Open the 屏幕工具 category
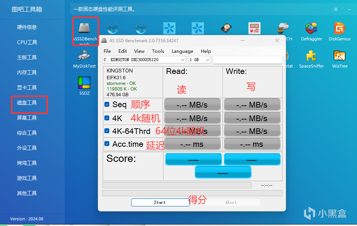The height and width of the screenshot is (226, 357). coord(27,118)
